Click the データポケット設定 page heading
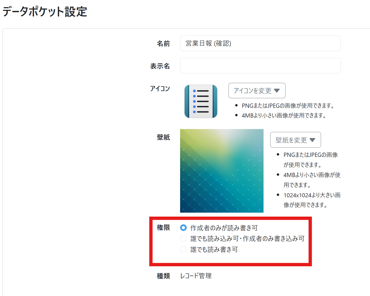This screenshot has width=370, height=296. click(x=45, y=12)
